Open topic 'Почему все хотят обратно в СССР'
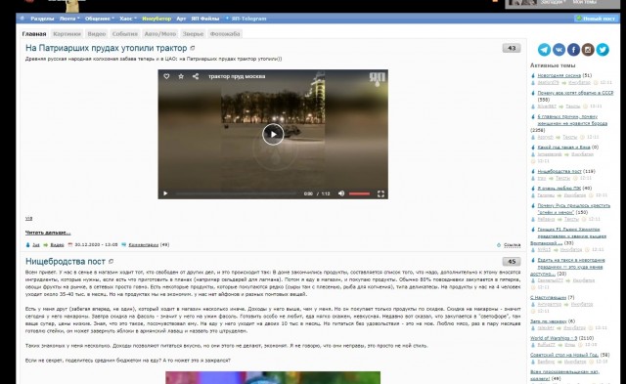The image size is (626, 384). point(575,93)
